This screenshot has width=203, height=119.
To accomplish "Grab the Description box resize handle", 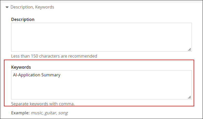I will 190,49.
